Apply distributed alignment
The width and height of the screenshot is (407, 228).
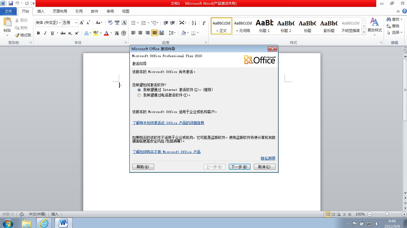tap(162, 33)
